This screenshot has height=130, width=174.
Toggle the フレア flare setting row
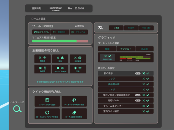pos(126,79)
